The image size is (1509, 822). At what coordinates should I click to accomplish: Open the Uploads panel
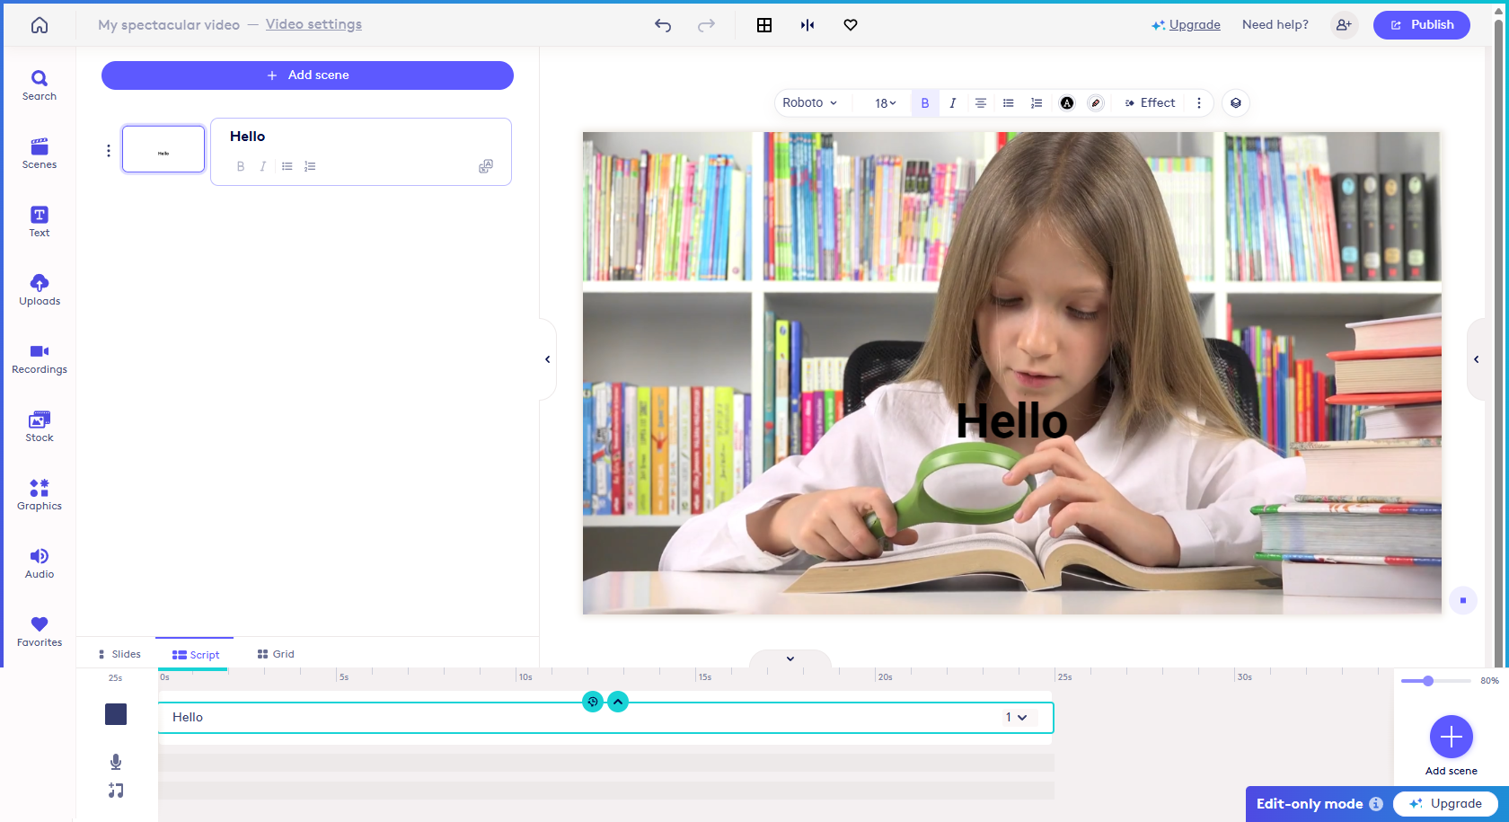(39, 289)
